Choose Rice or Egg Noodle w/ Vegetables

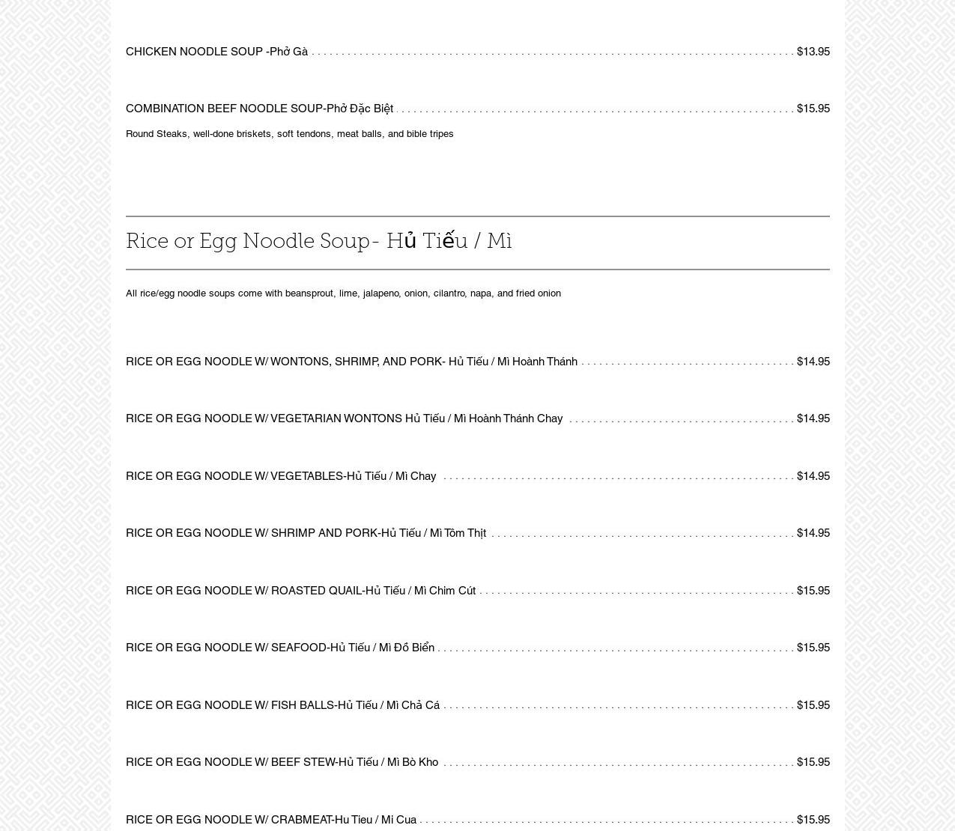click(x=281, y=476)
